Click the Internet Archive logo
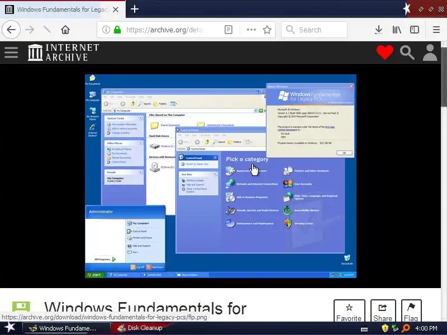447x335 pixels. (x=63, y=52)
